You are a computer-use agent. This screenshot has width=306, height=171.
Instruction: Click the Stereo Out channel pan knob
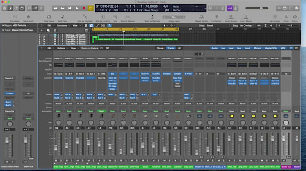[x=286, y=122]
